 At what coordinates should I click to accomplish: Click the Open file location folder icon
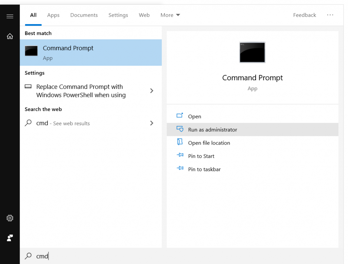click(180, 142)
